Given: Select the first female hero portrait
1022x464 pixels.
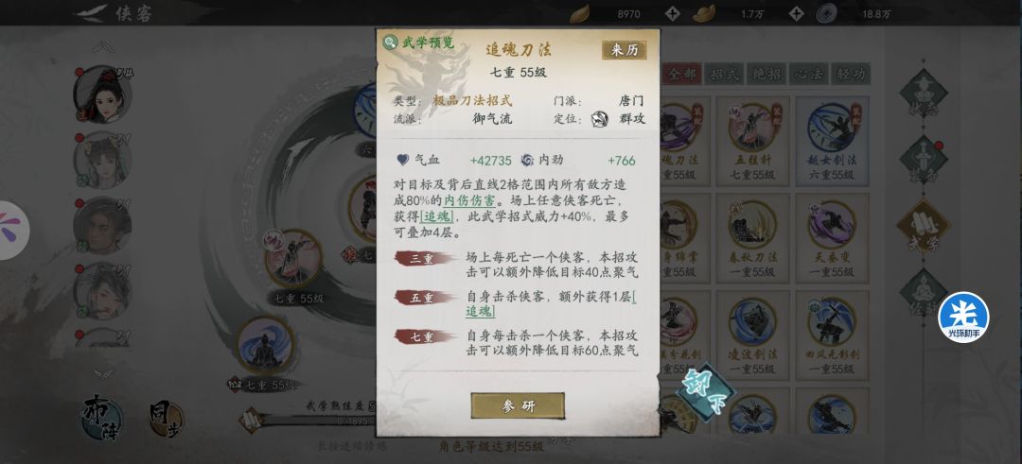Looking at the screenshot, I should [x=102, y=95].
